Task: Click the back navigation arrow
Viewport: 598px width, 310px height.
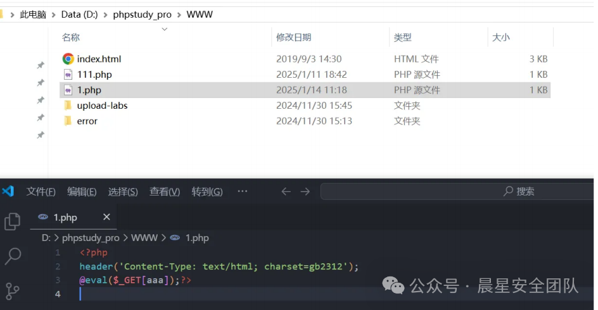Action: (286, 192)
